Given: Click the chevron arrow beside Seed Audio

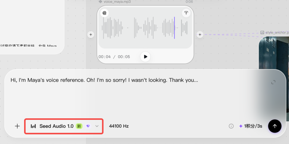Looking at the screenshot, I should click(97, 126).
